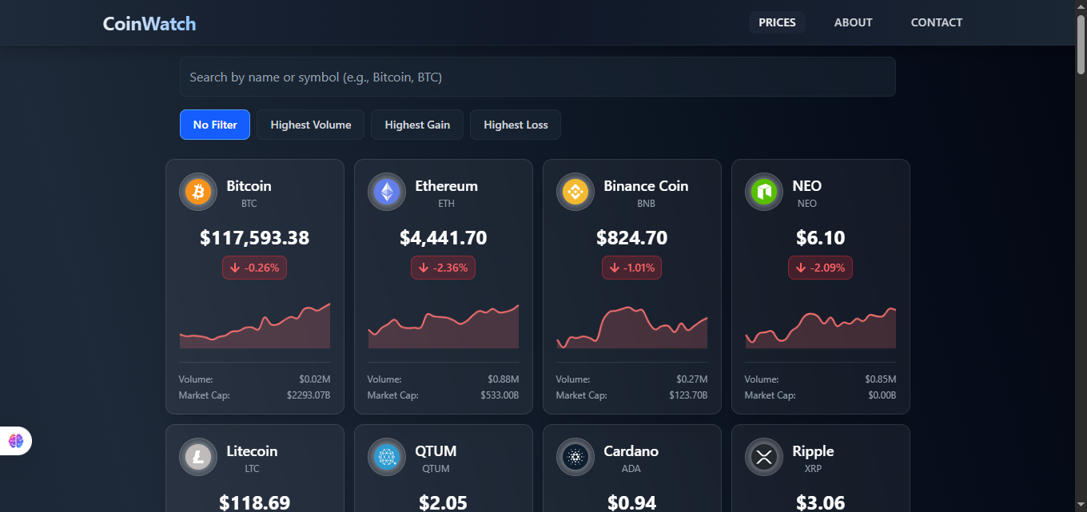This screenshot has height=512, width=1087.
Task: Select the PRICES navigation item
Action: tap(776, 22)
